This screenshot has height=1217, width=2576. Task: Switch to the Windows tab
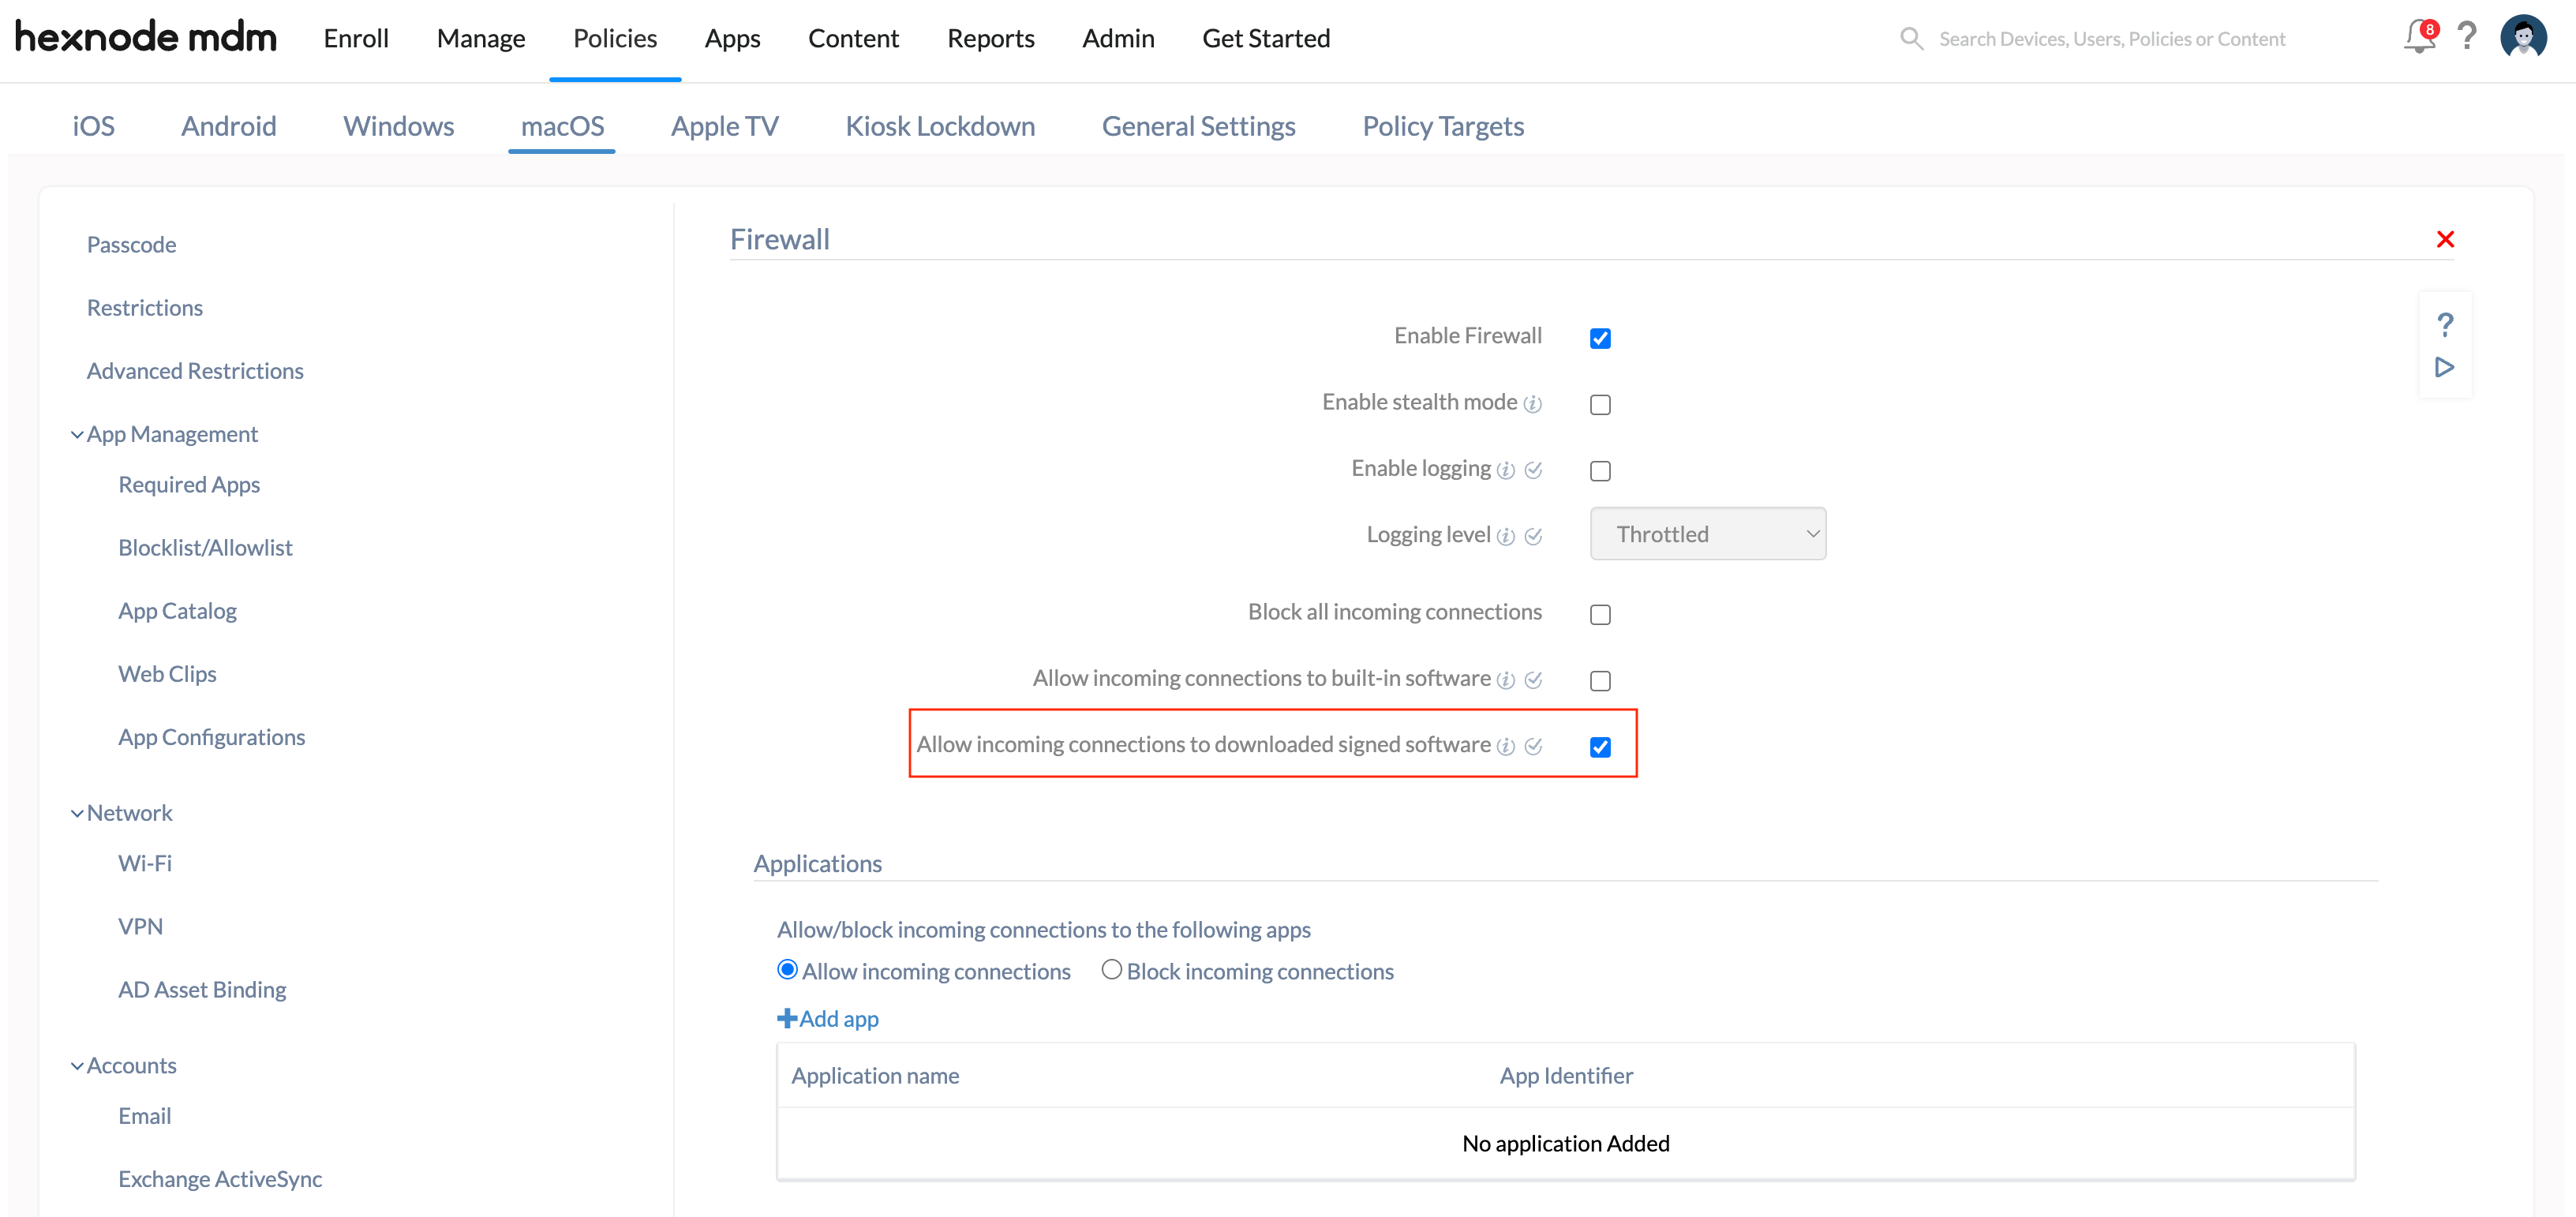click(398, 126)
